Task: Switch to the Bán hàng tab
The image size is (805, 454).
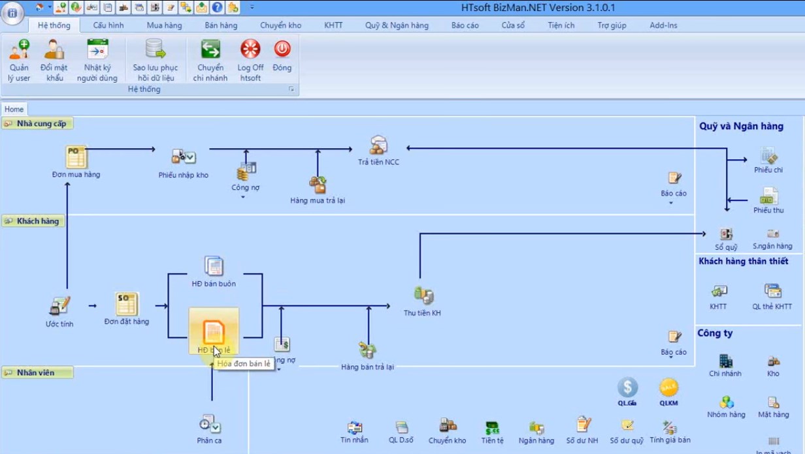Action: pos(221,25)
